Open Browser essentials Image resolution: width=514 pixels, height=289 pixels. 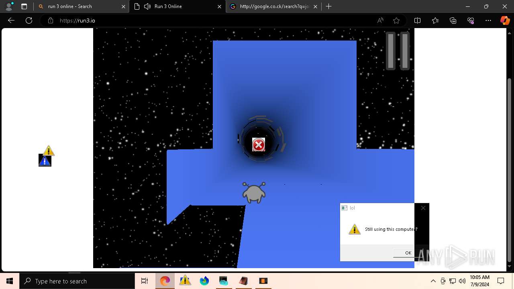471,20
